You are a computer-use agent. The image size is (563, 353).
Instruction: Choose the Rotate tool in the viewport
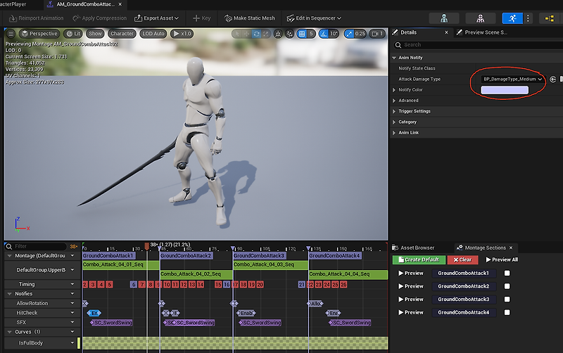(x=256, y=34)
